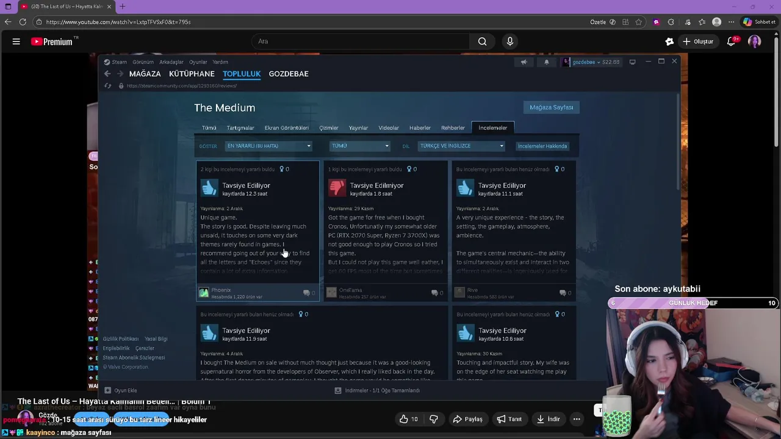
Task: Like the video with thumbs up
Action: coord(409,419)
